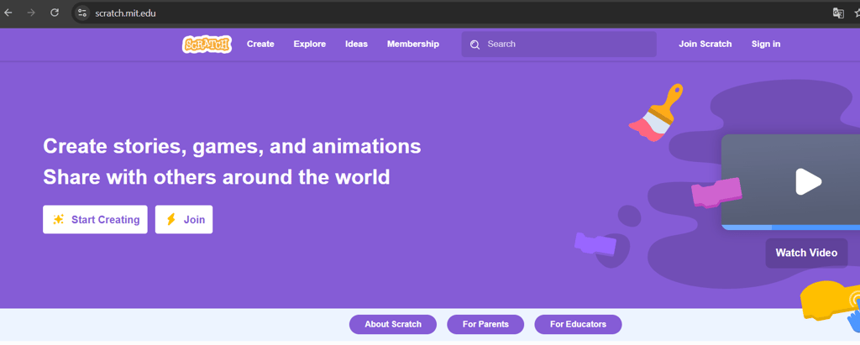Click the scratch.mit.edu address bar URL

125,13
